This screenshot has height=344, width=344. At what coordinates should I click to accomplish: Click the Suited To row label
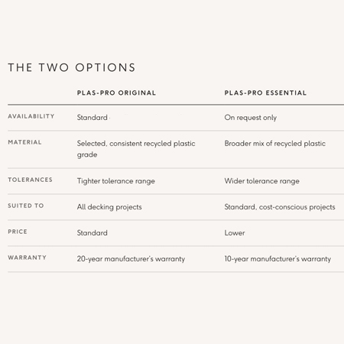pyautogui.click(x=26, y=206)
